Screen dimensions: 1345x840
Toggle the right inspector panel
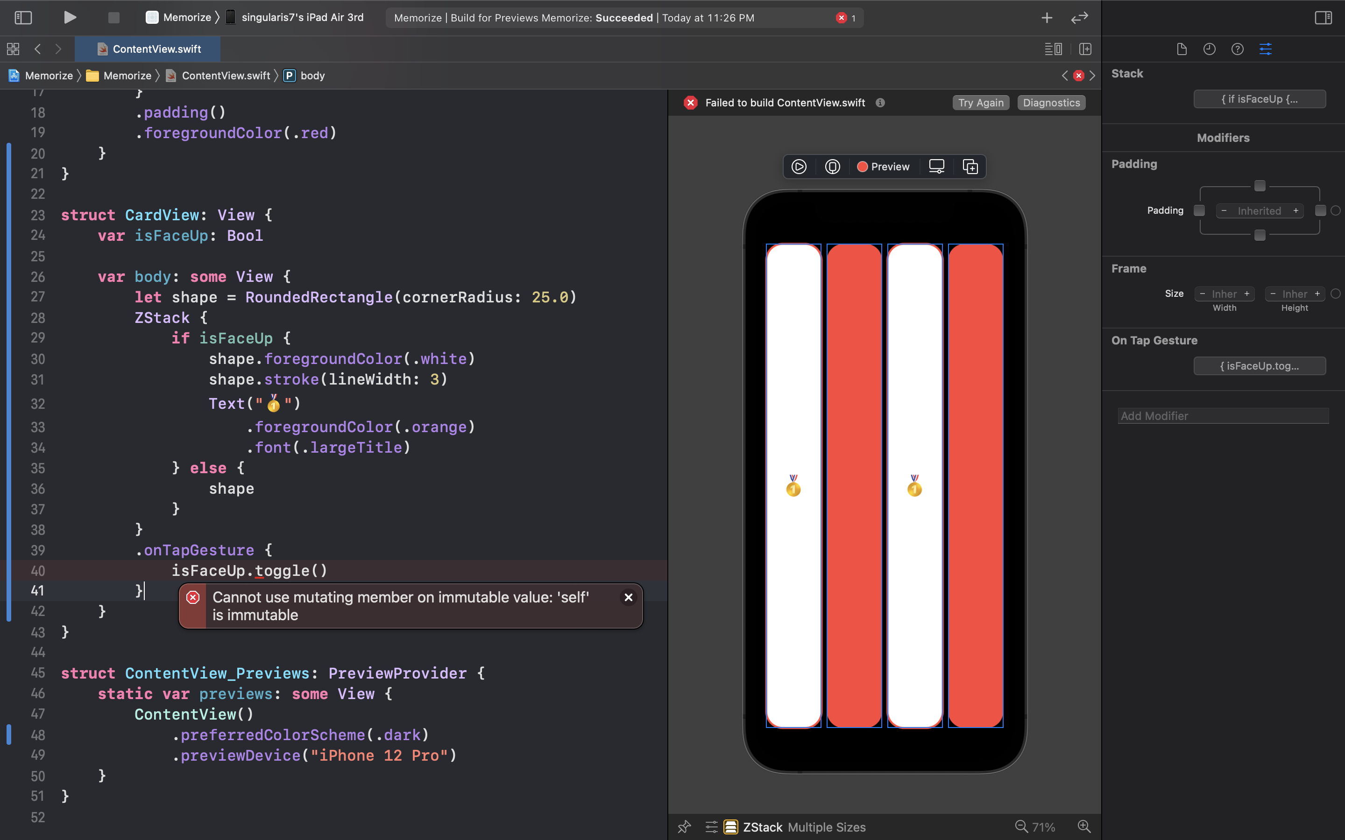[1323, 17]
